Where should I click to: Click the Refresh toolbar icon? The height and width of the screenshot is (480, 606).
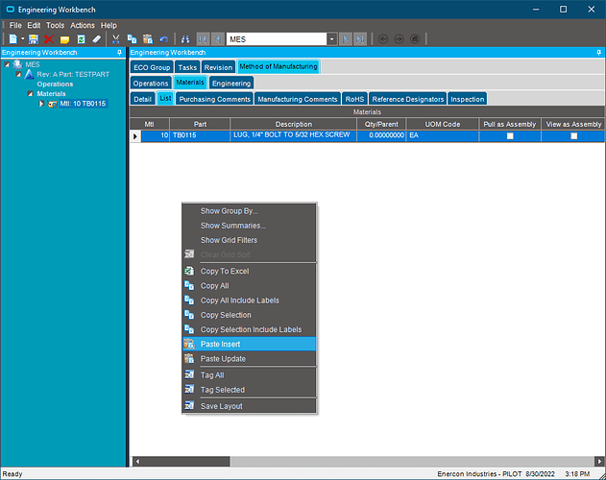click(81, 39)
